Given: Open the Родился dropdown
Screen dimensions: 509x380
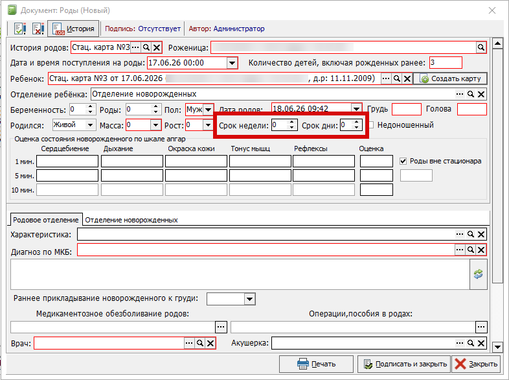Looking at the screenshot, I should click(90, 125).
